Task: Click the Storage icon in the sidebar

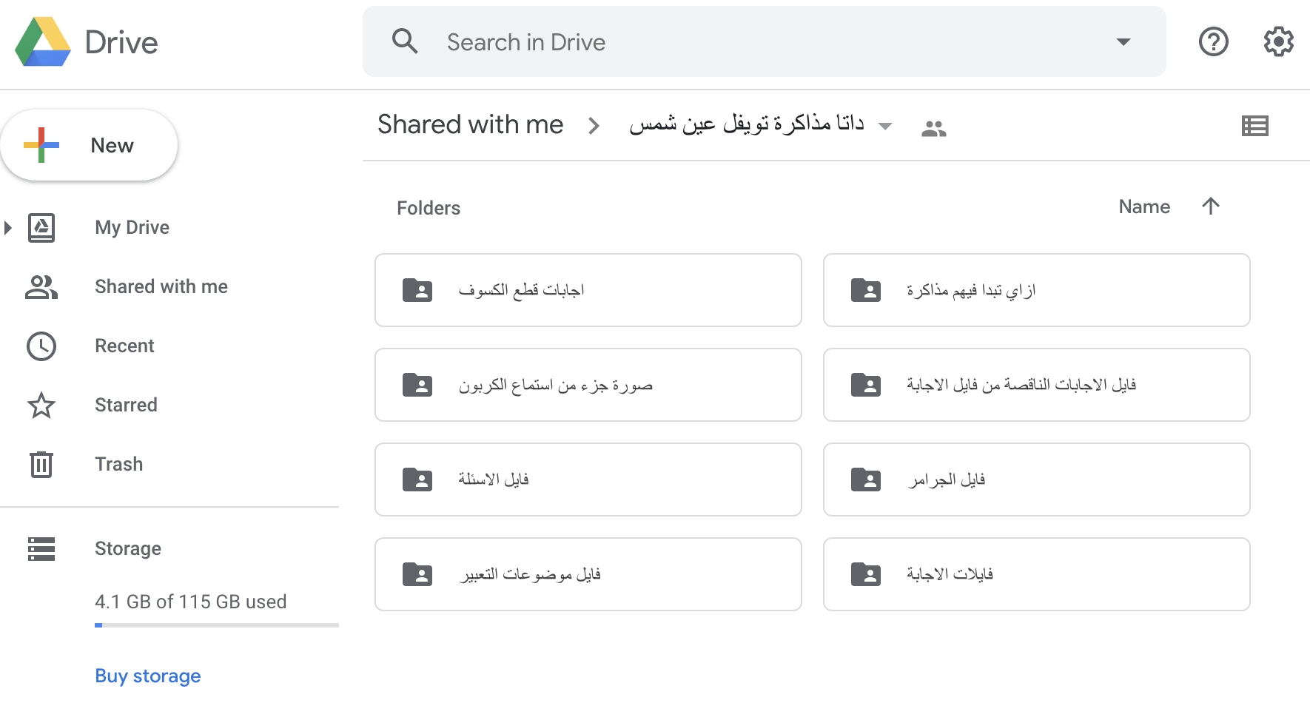Action: tap(41, 548)
